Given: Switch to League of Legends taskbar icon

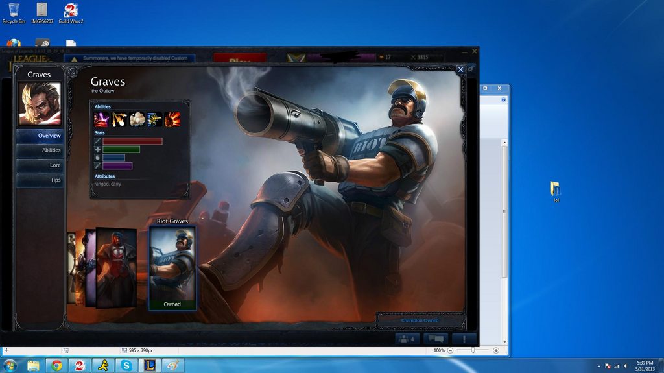Looking at the screenshot, I should coord(150,365).
